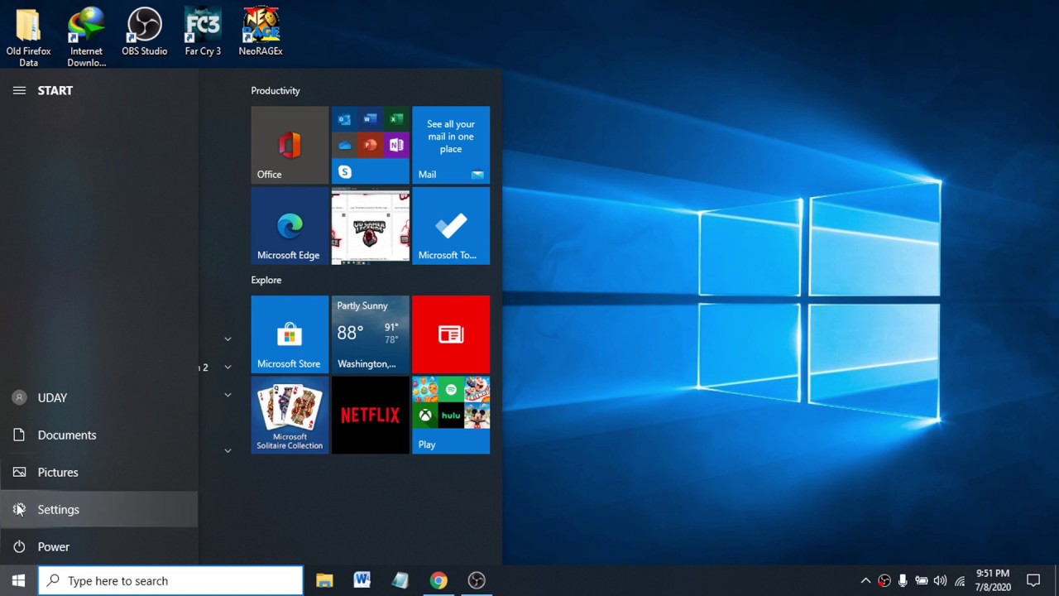Select the Far Cry 3 desktop shortcut
This screenshot has height=596, width=1059.
pos(203,33)
